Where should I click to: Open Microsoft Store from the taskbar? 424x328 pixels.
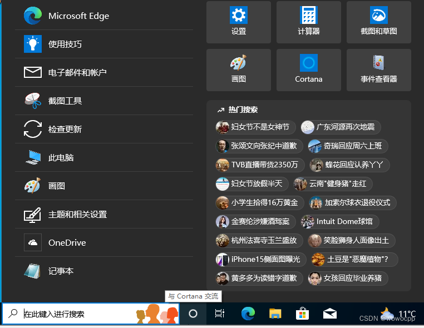click(302, 314)
